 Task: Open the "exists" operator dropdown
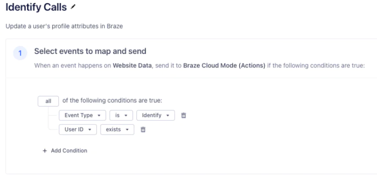point(117,130)
